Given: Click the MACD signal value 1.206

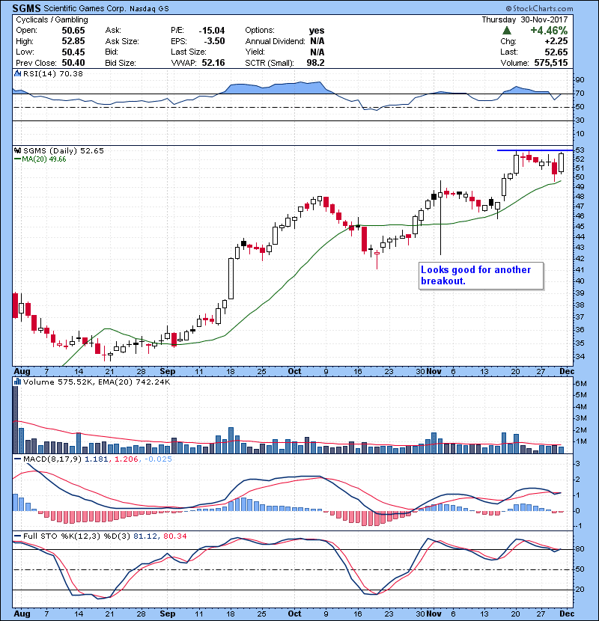Looking at the screenshot, I should tap(126, 459).
